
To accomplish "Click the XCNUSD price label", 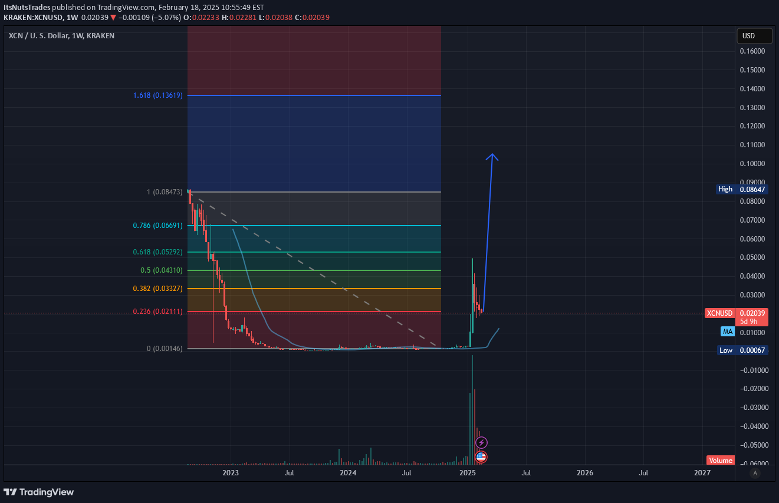I will point(720,313).
